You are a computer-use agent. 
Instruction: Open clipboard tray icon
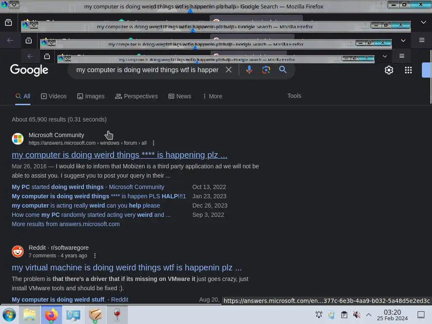[x=344, y=315]
